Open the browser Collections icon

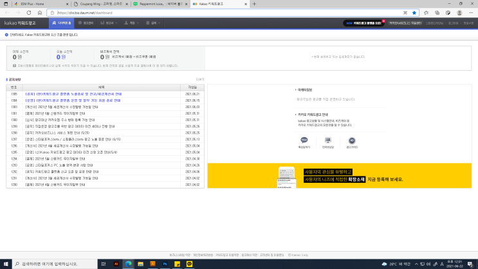click(x=437, y=13)
